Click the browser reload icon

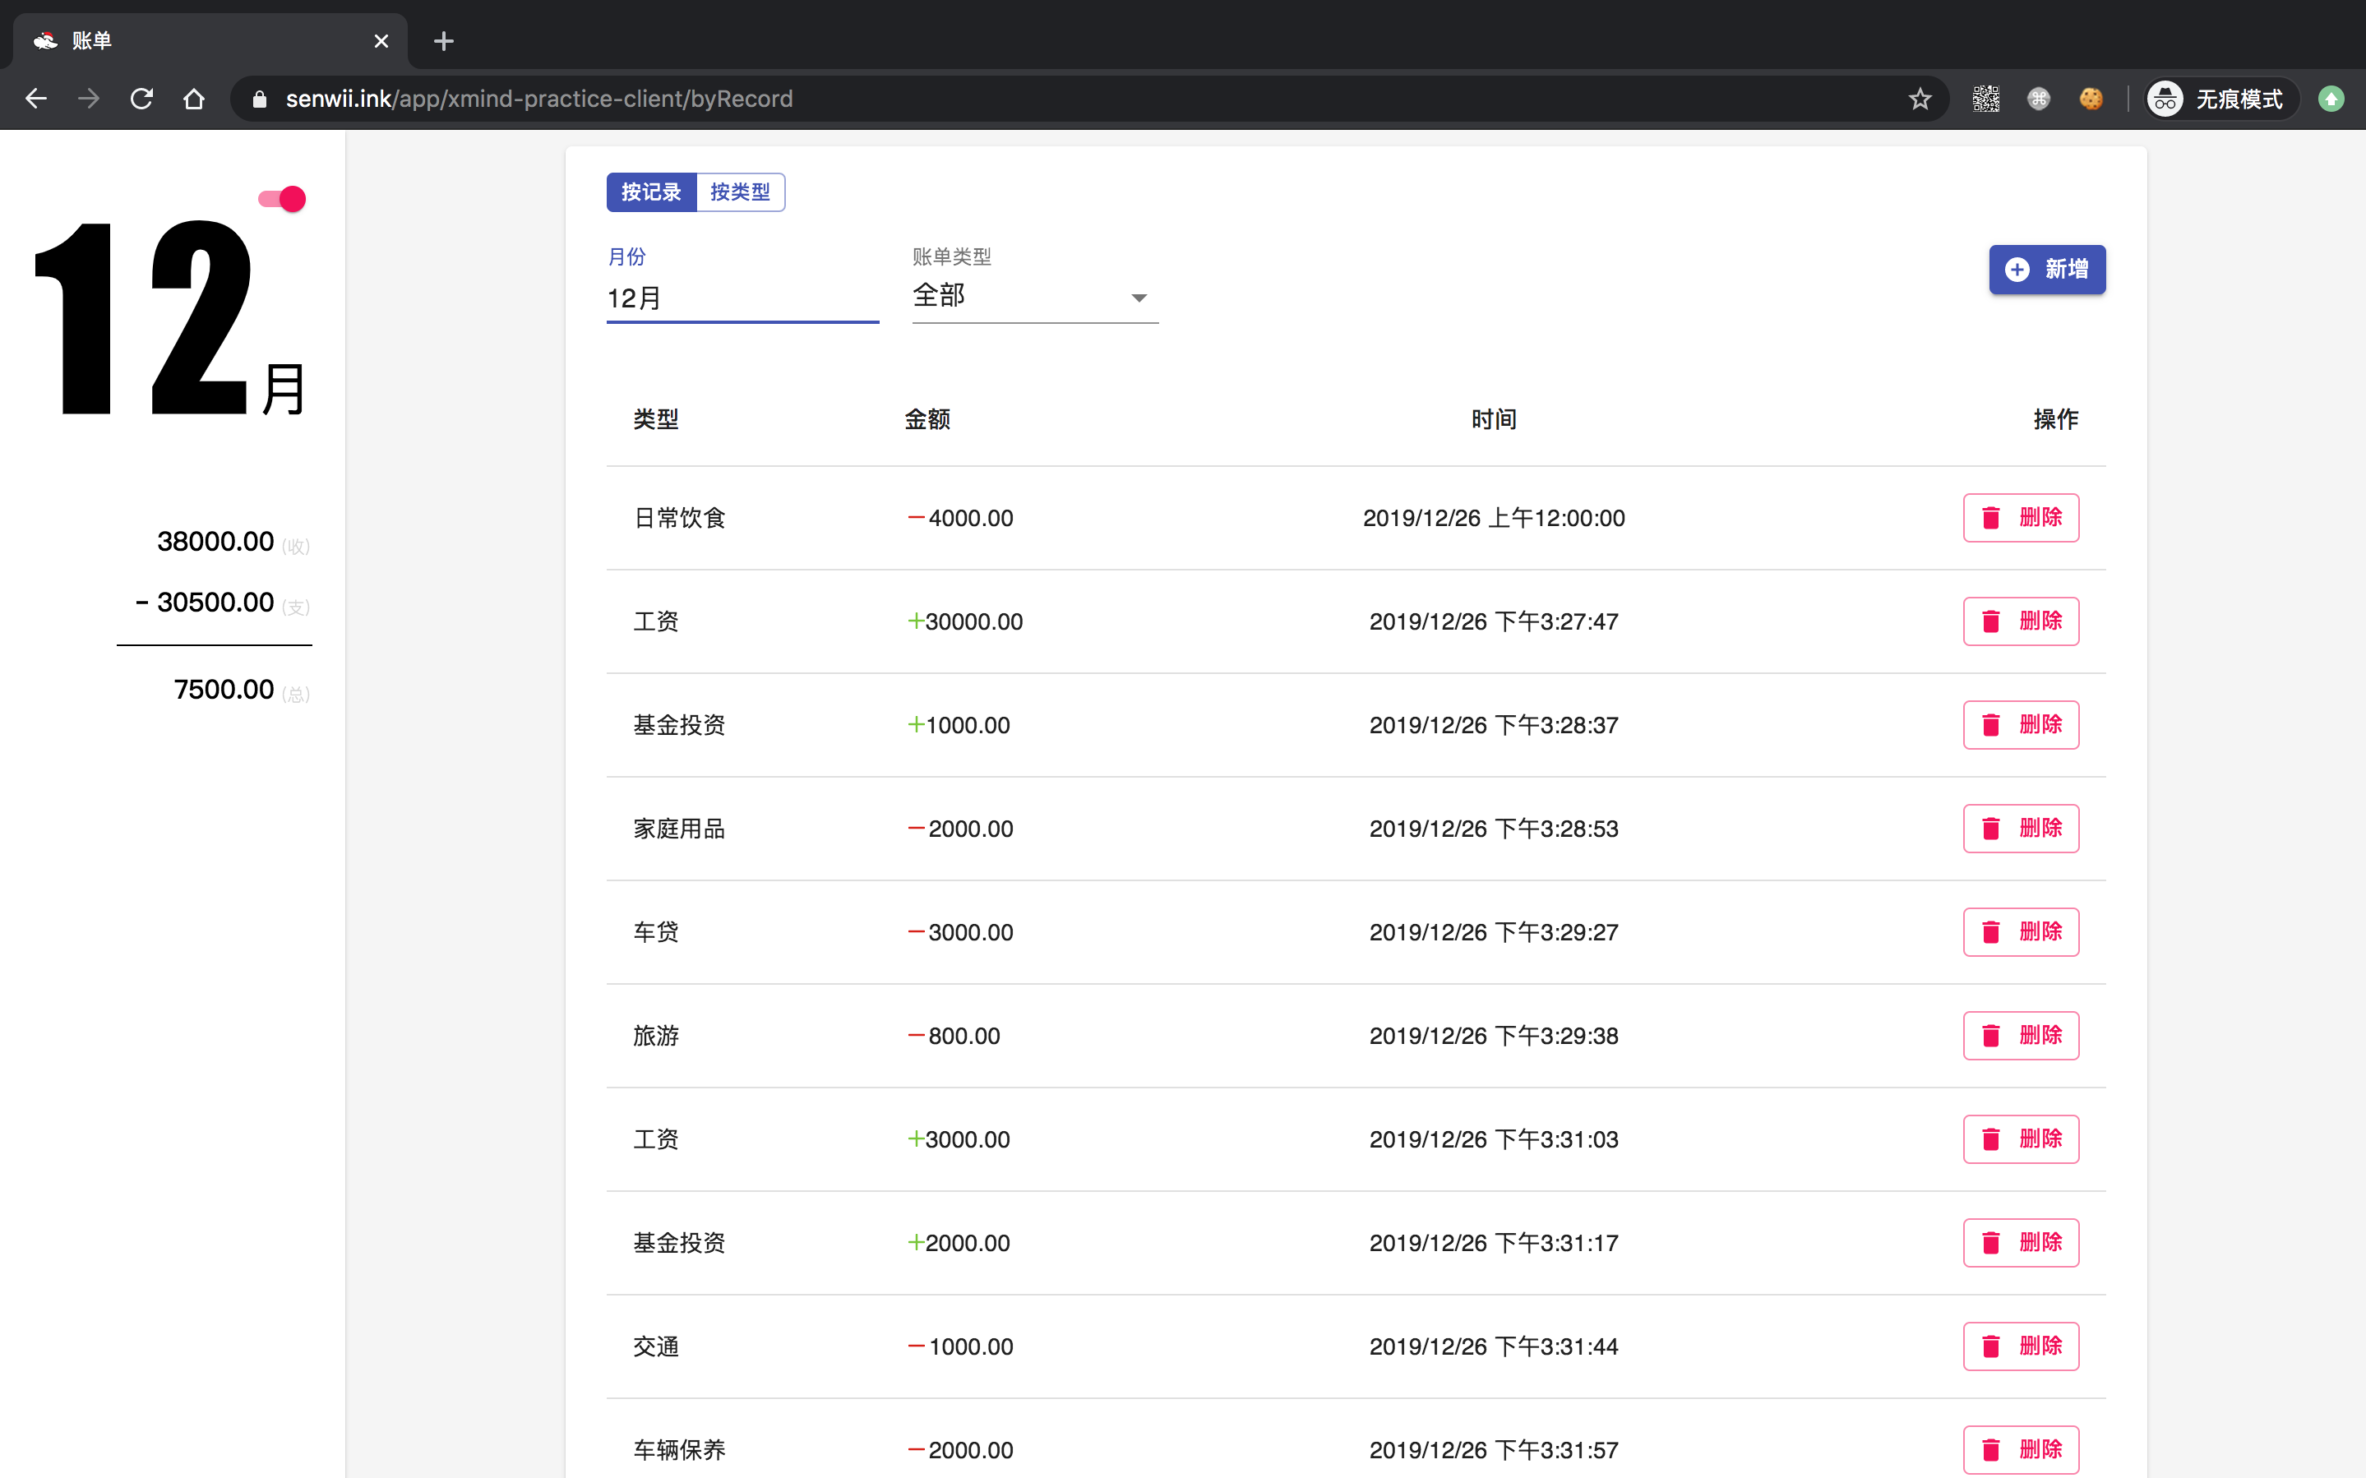point(141,99)
